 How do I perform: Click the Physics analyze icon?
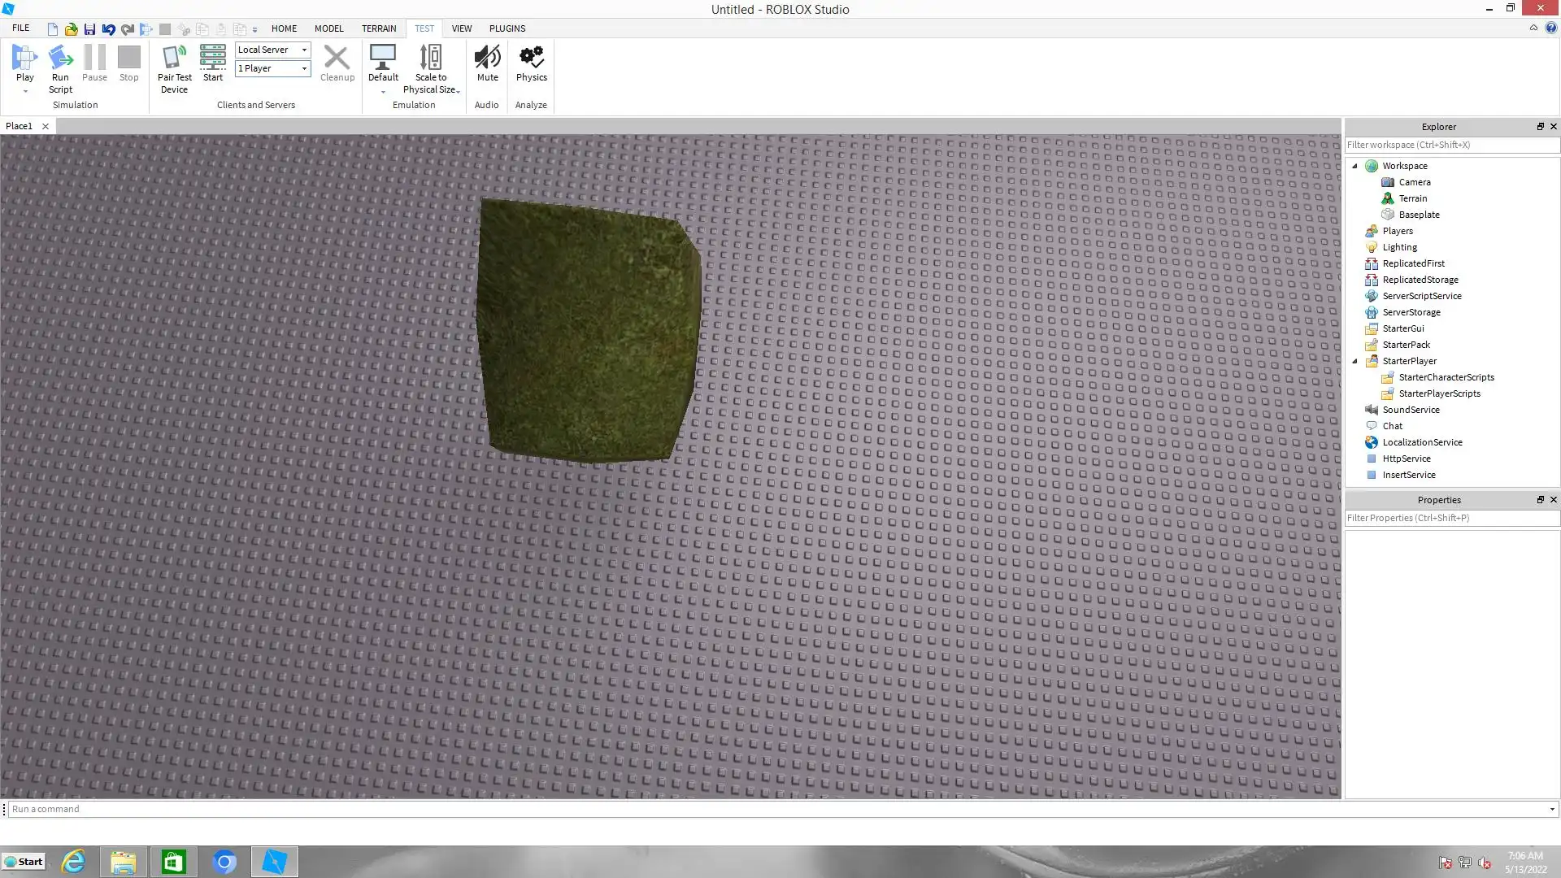pyautogui.click(x=531, y=59)
